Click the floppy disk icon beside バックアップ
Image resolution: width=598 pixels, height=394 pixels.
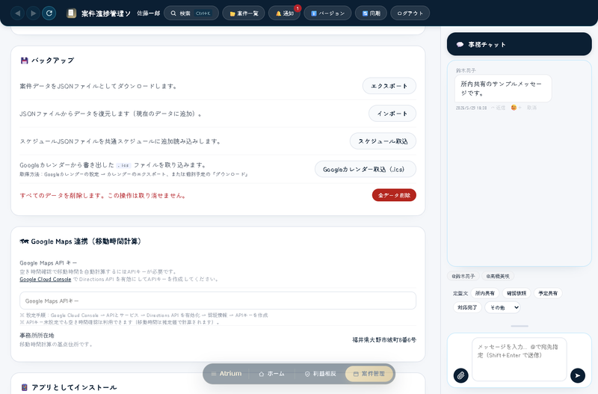25,61
